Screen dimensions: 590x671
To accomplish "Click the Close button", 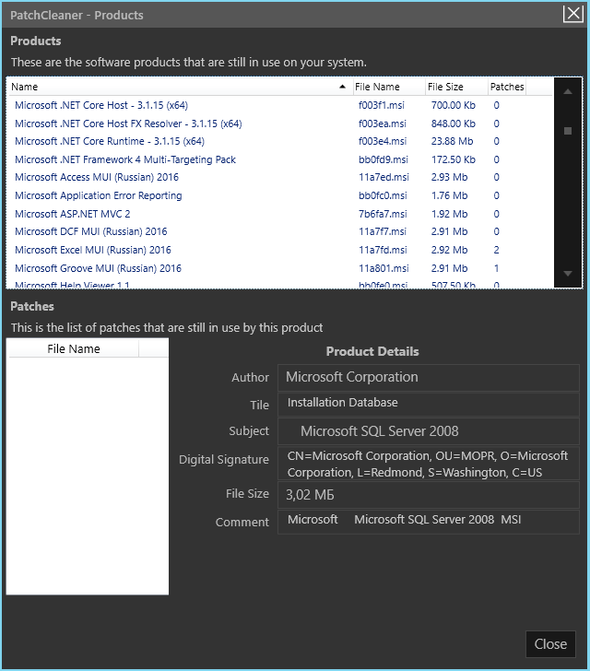I will 550,643.
